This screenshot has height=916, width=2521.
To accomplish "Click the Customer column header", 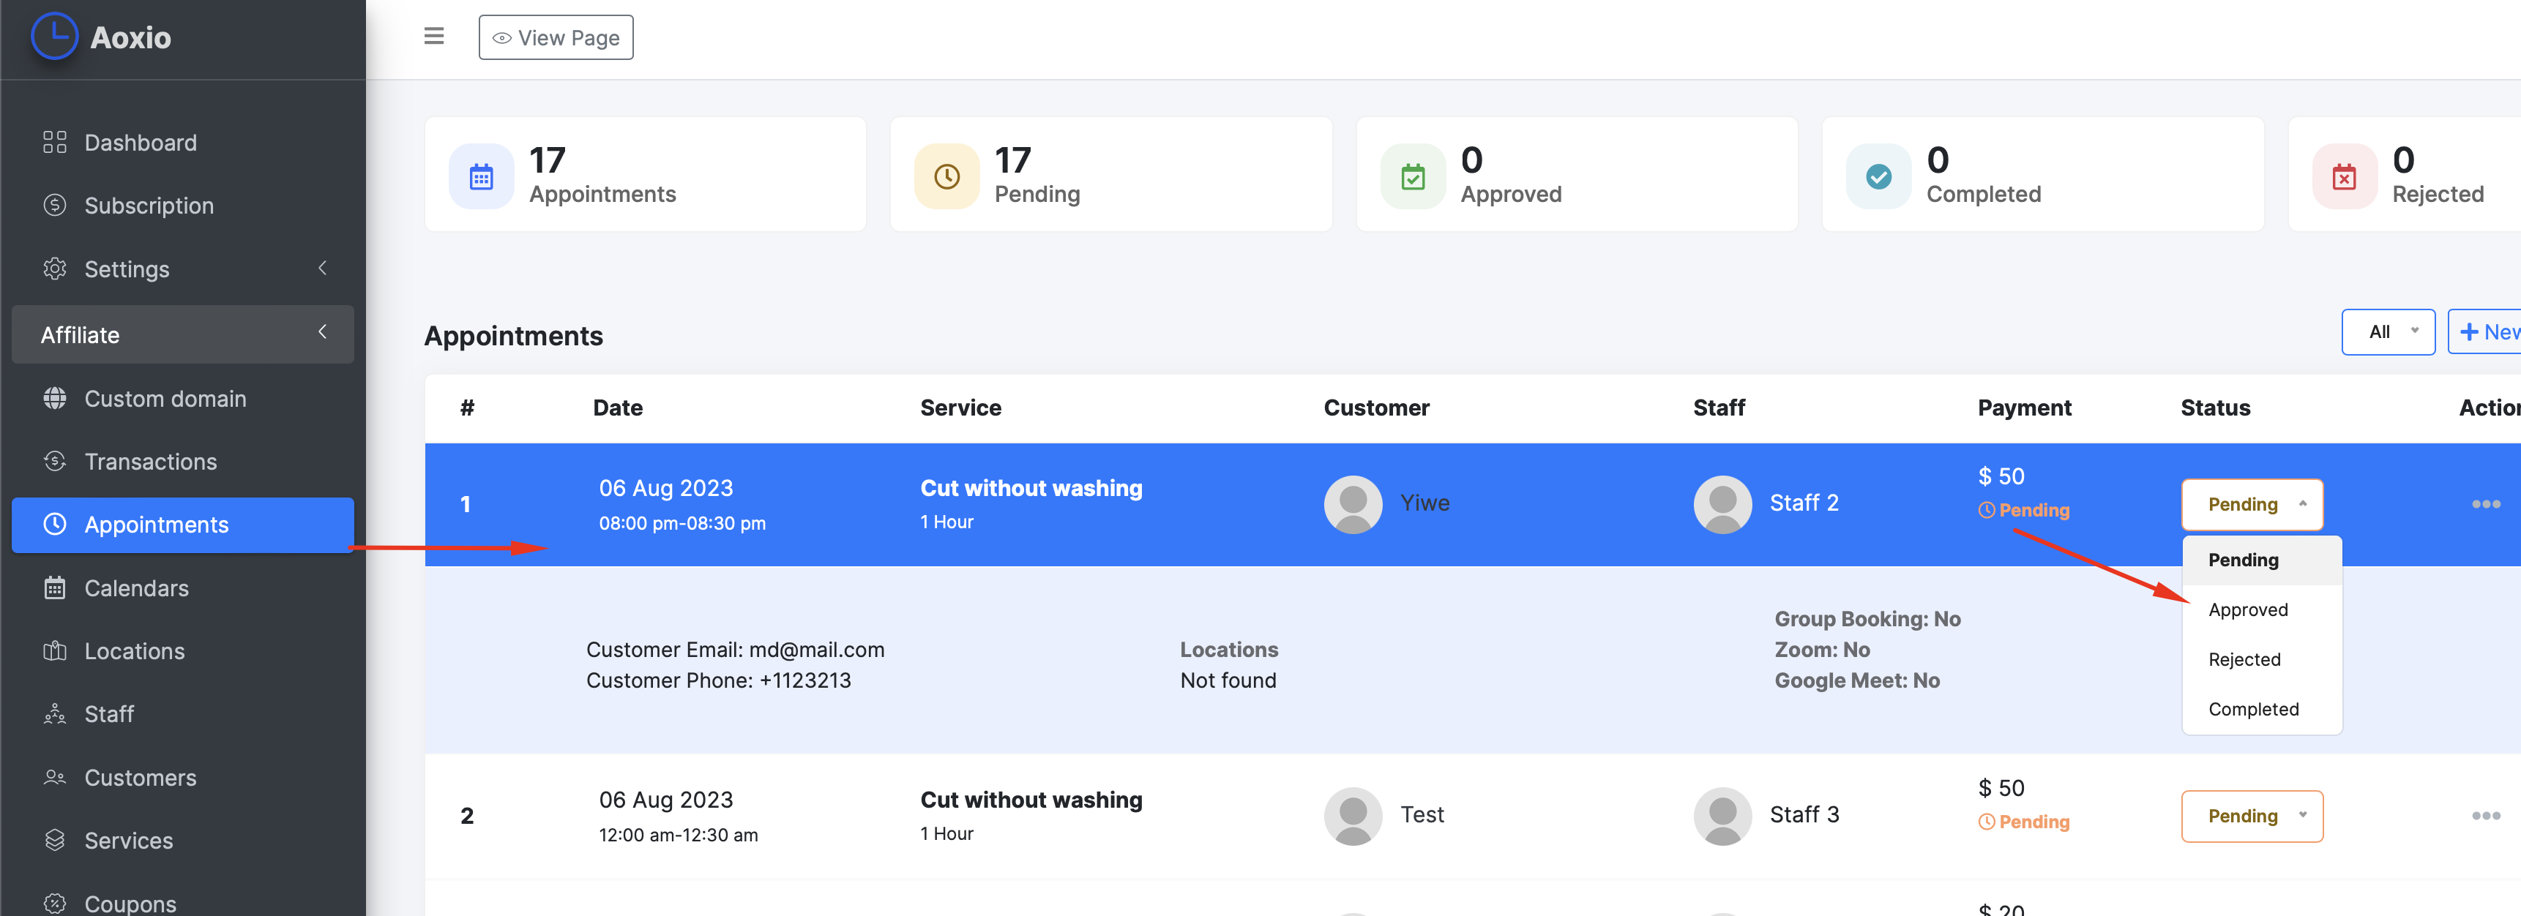I will pos(1376,408).
